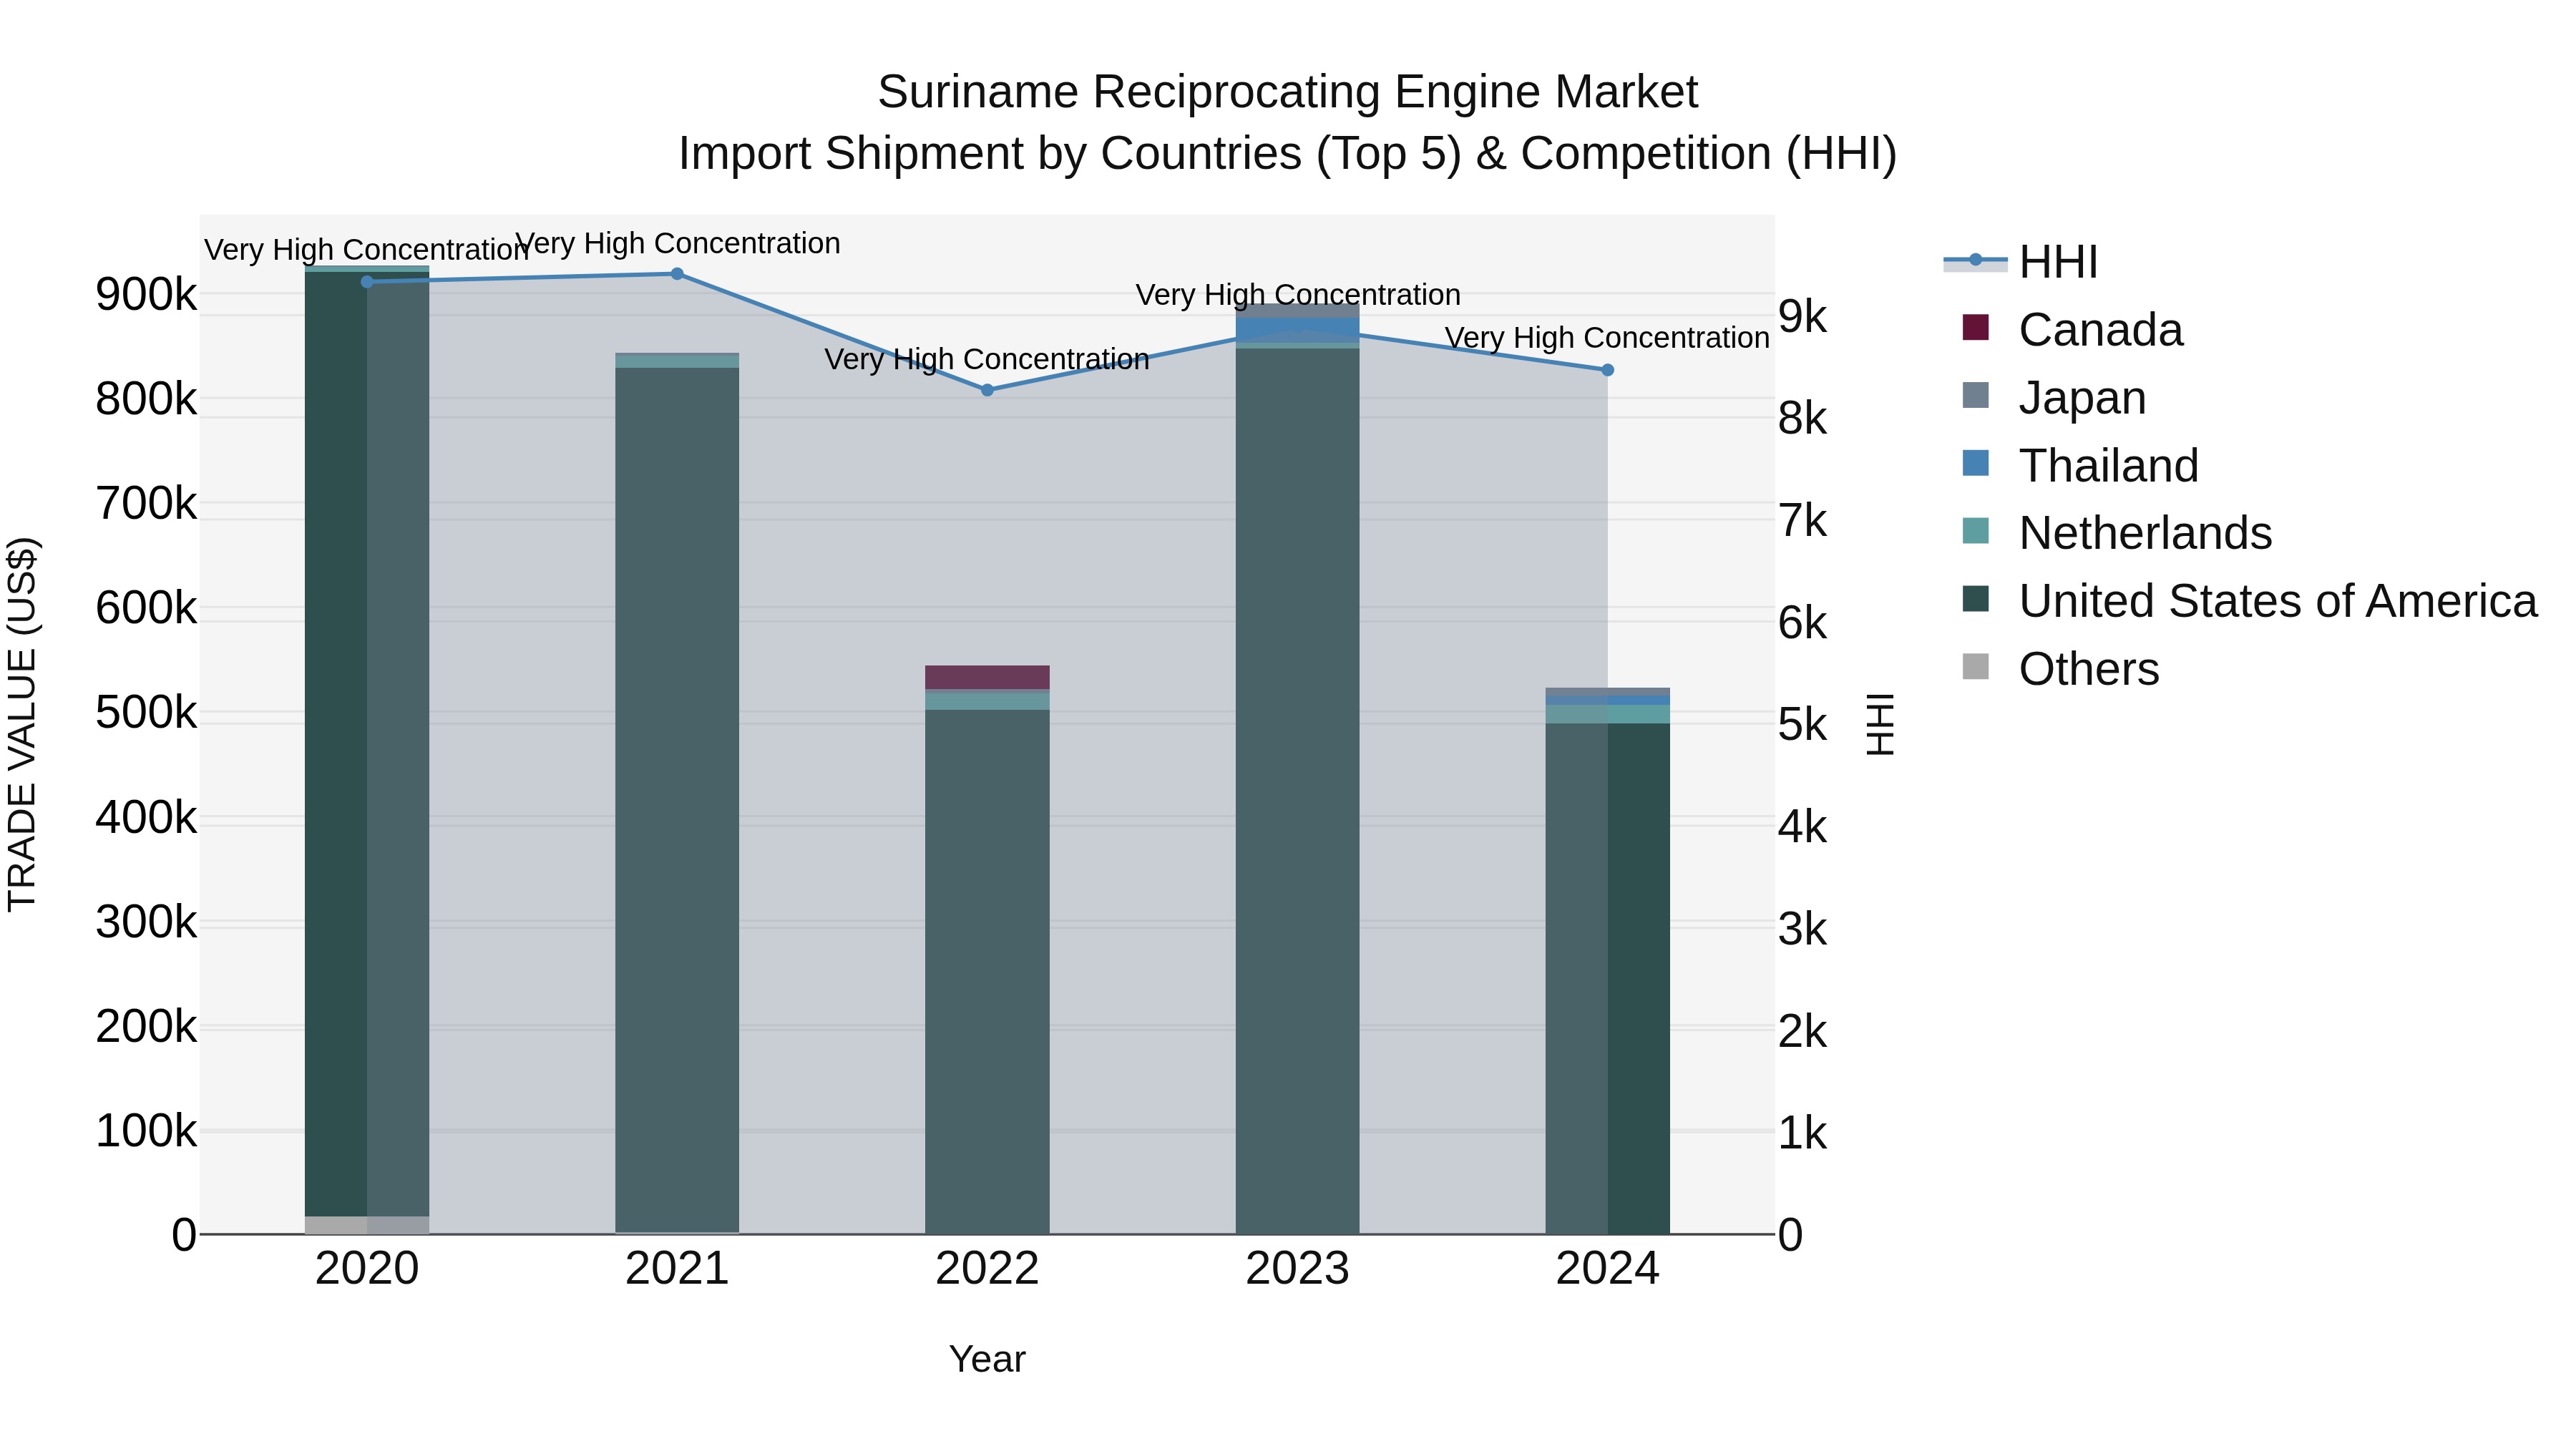Screen dimensions: 2576x1449
Task: Click the Others grey legend swatch
Action: click(x=1976, y=666)
